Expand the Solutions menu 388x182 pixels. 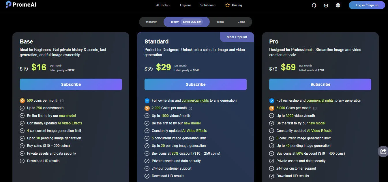[x=208, y=5]
